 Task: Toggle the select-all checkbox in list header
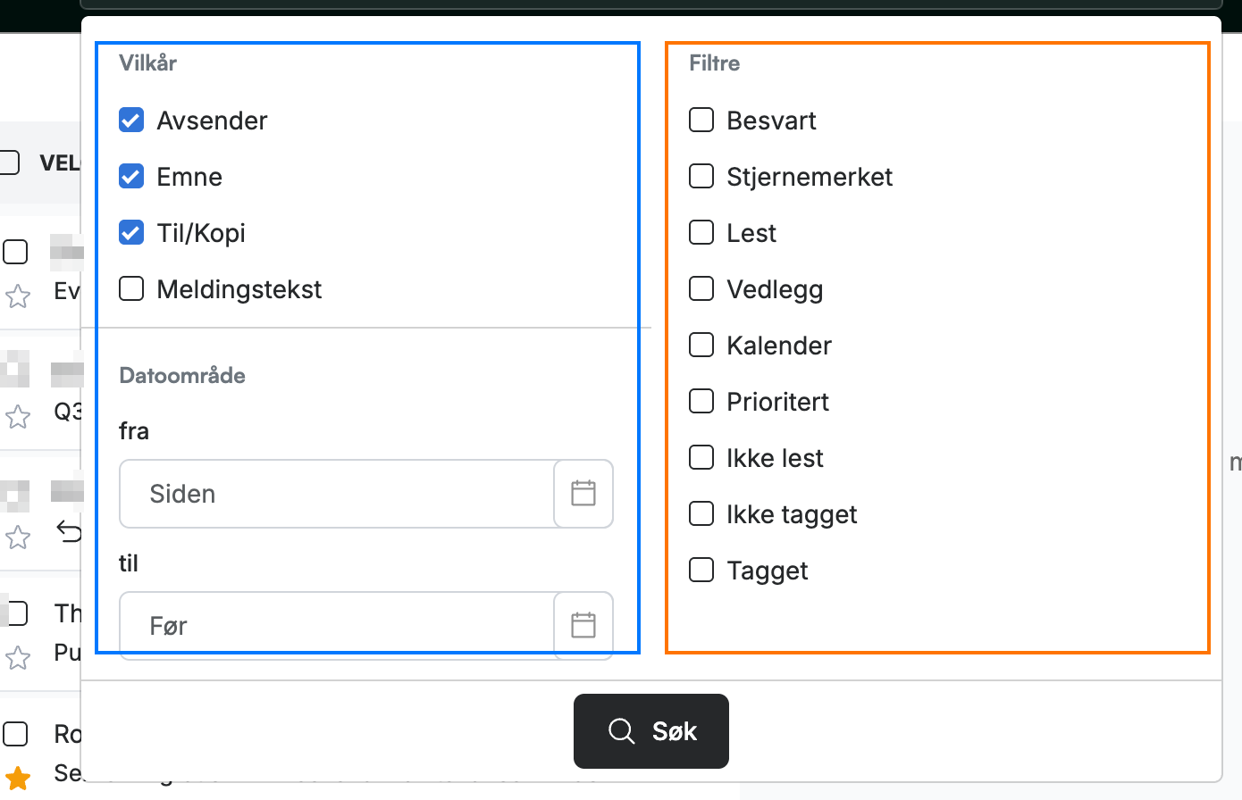(x=9, y=162)
